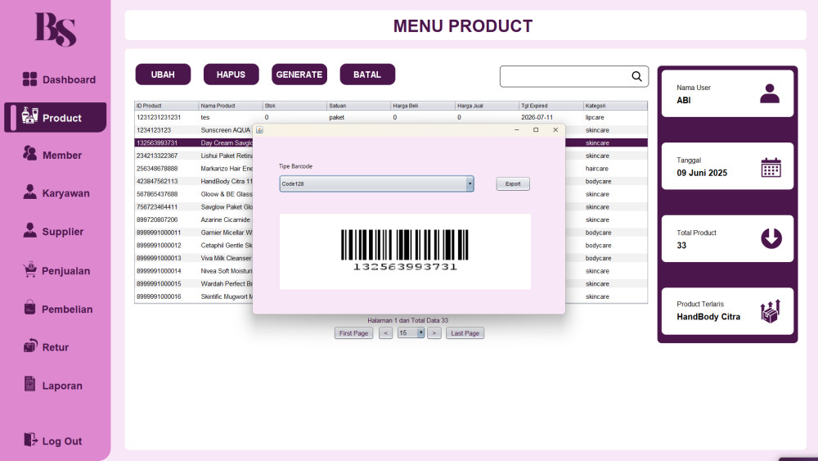818x461 pixels.
Task: Click the Penjualan shopping cart icon
Action: pyautogui.click(x=29, y=269)
